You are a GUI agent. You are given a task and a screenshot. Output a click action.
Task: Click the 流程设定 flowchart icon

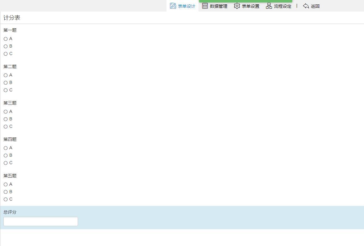point(269,6)
